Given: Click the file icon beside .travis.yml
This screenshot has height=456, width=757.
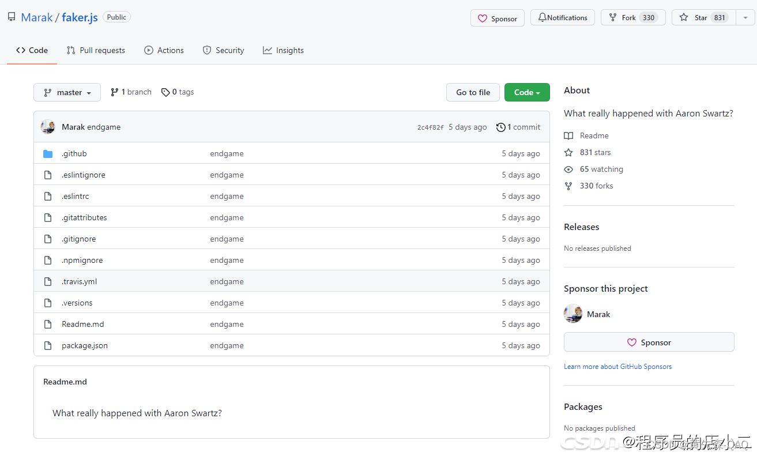Looking at the screenshot, I should pos(48,281).
